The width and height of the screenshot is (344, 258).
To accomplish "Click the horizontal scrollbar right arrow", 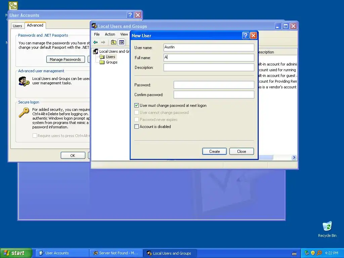I will click(294, 158).
